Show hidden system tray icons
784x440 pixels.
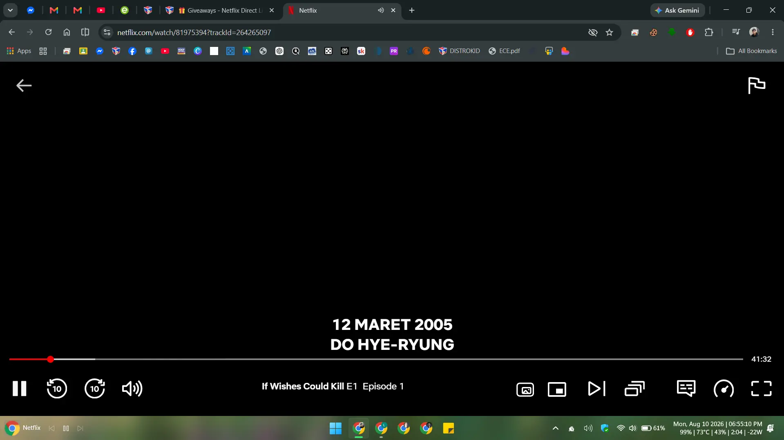555,428
